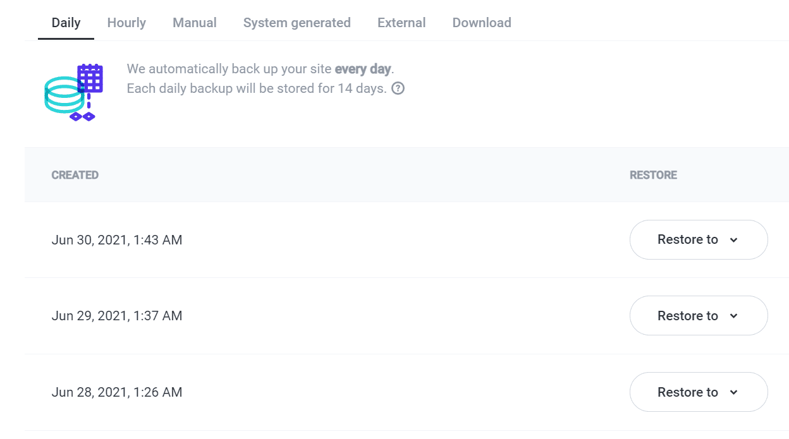
Task: Stay on the Daily tab
Action: [66, 22]
